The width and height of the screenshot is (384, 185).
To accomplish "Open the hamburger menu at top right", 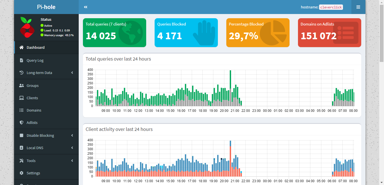I will 358,7.
